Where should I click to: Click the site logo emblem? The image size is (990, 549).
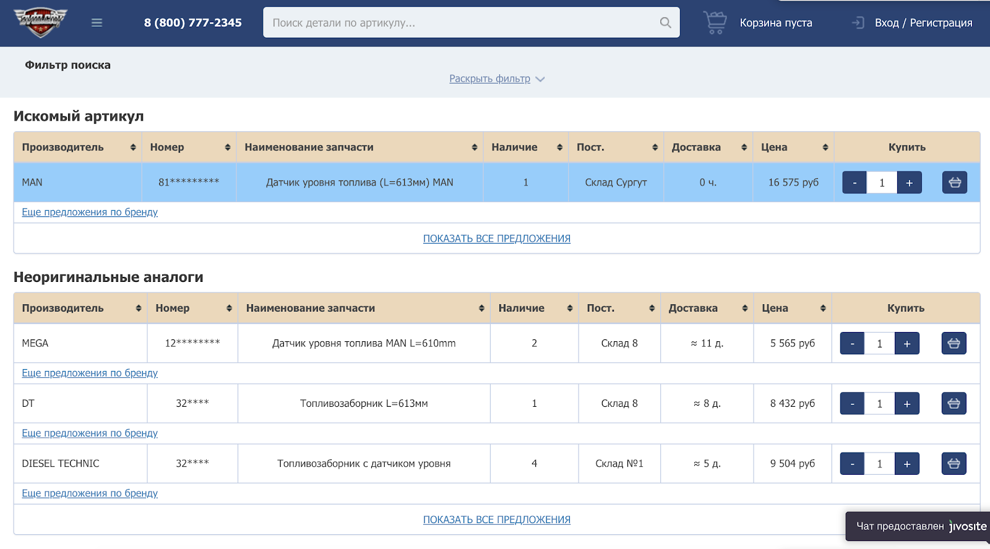(40, 23)
